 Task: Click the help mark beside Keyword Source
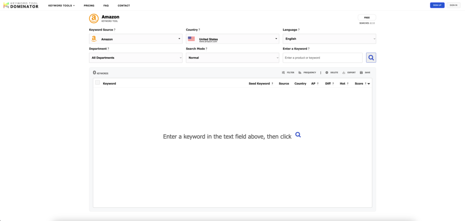pos(115,30)
